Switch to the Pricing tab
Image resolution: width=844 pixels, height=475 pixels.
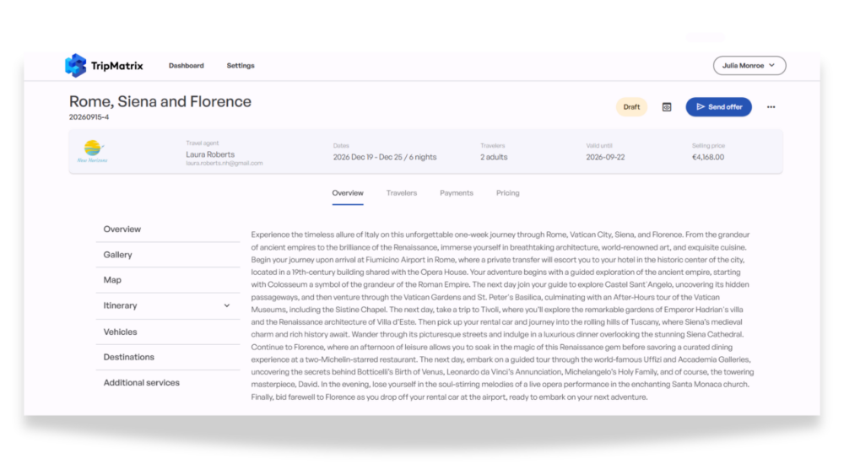pos(507,193)
